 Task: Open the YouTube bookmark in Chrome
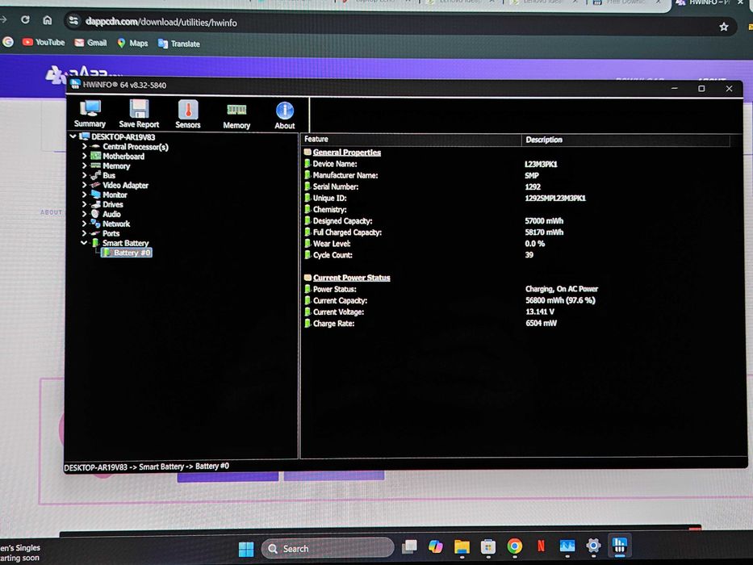click(x=44, y=42)
